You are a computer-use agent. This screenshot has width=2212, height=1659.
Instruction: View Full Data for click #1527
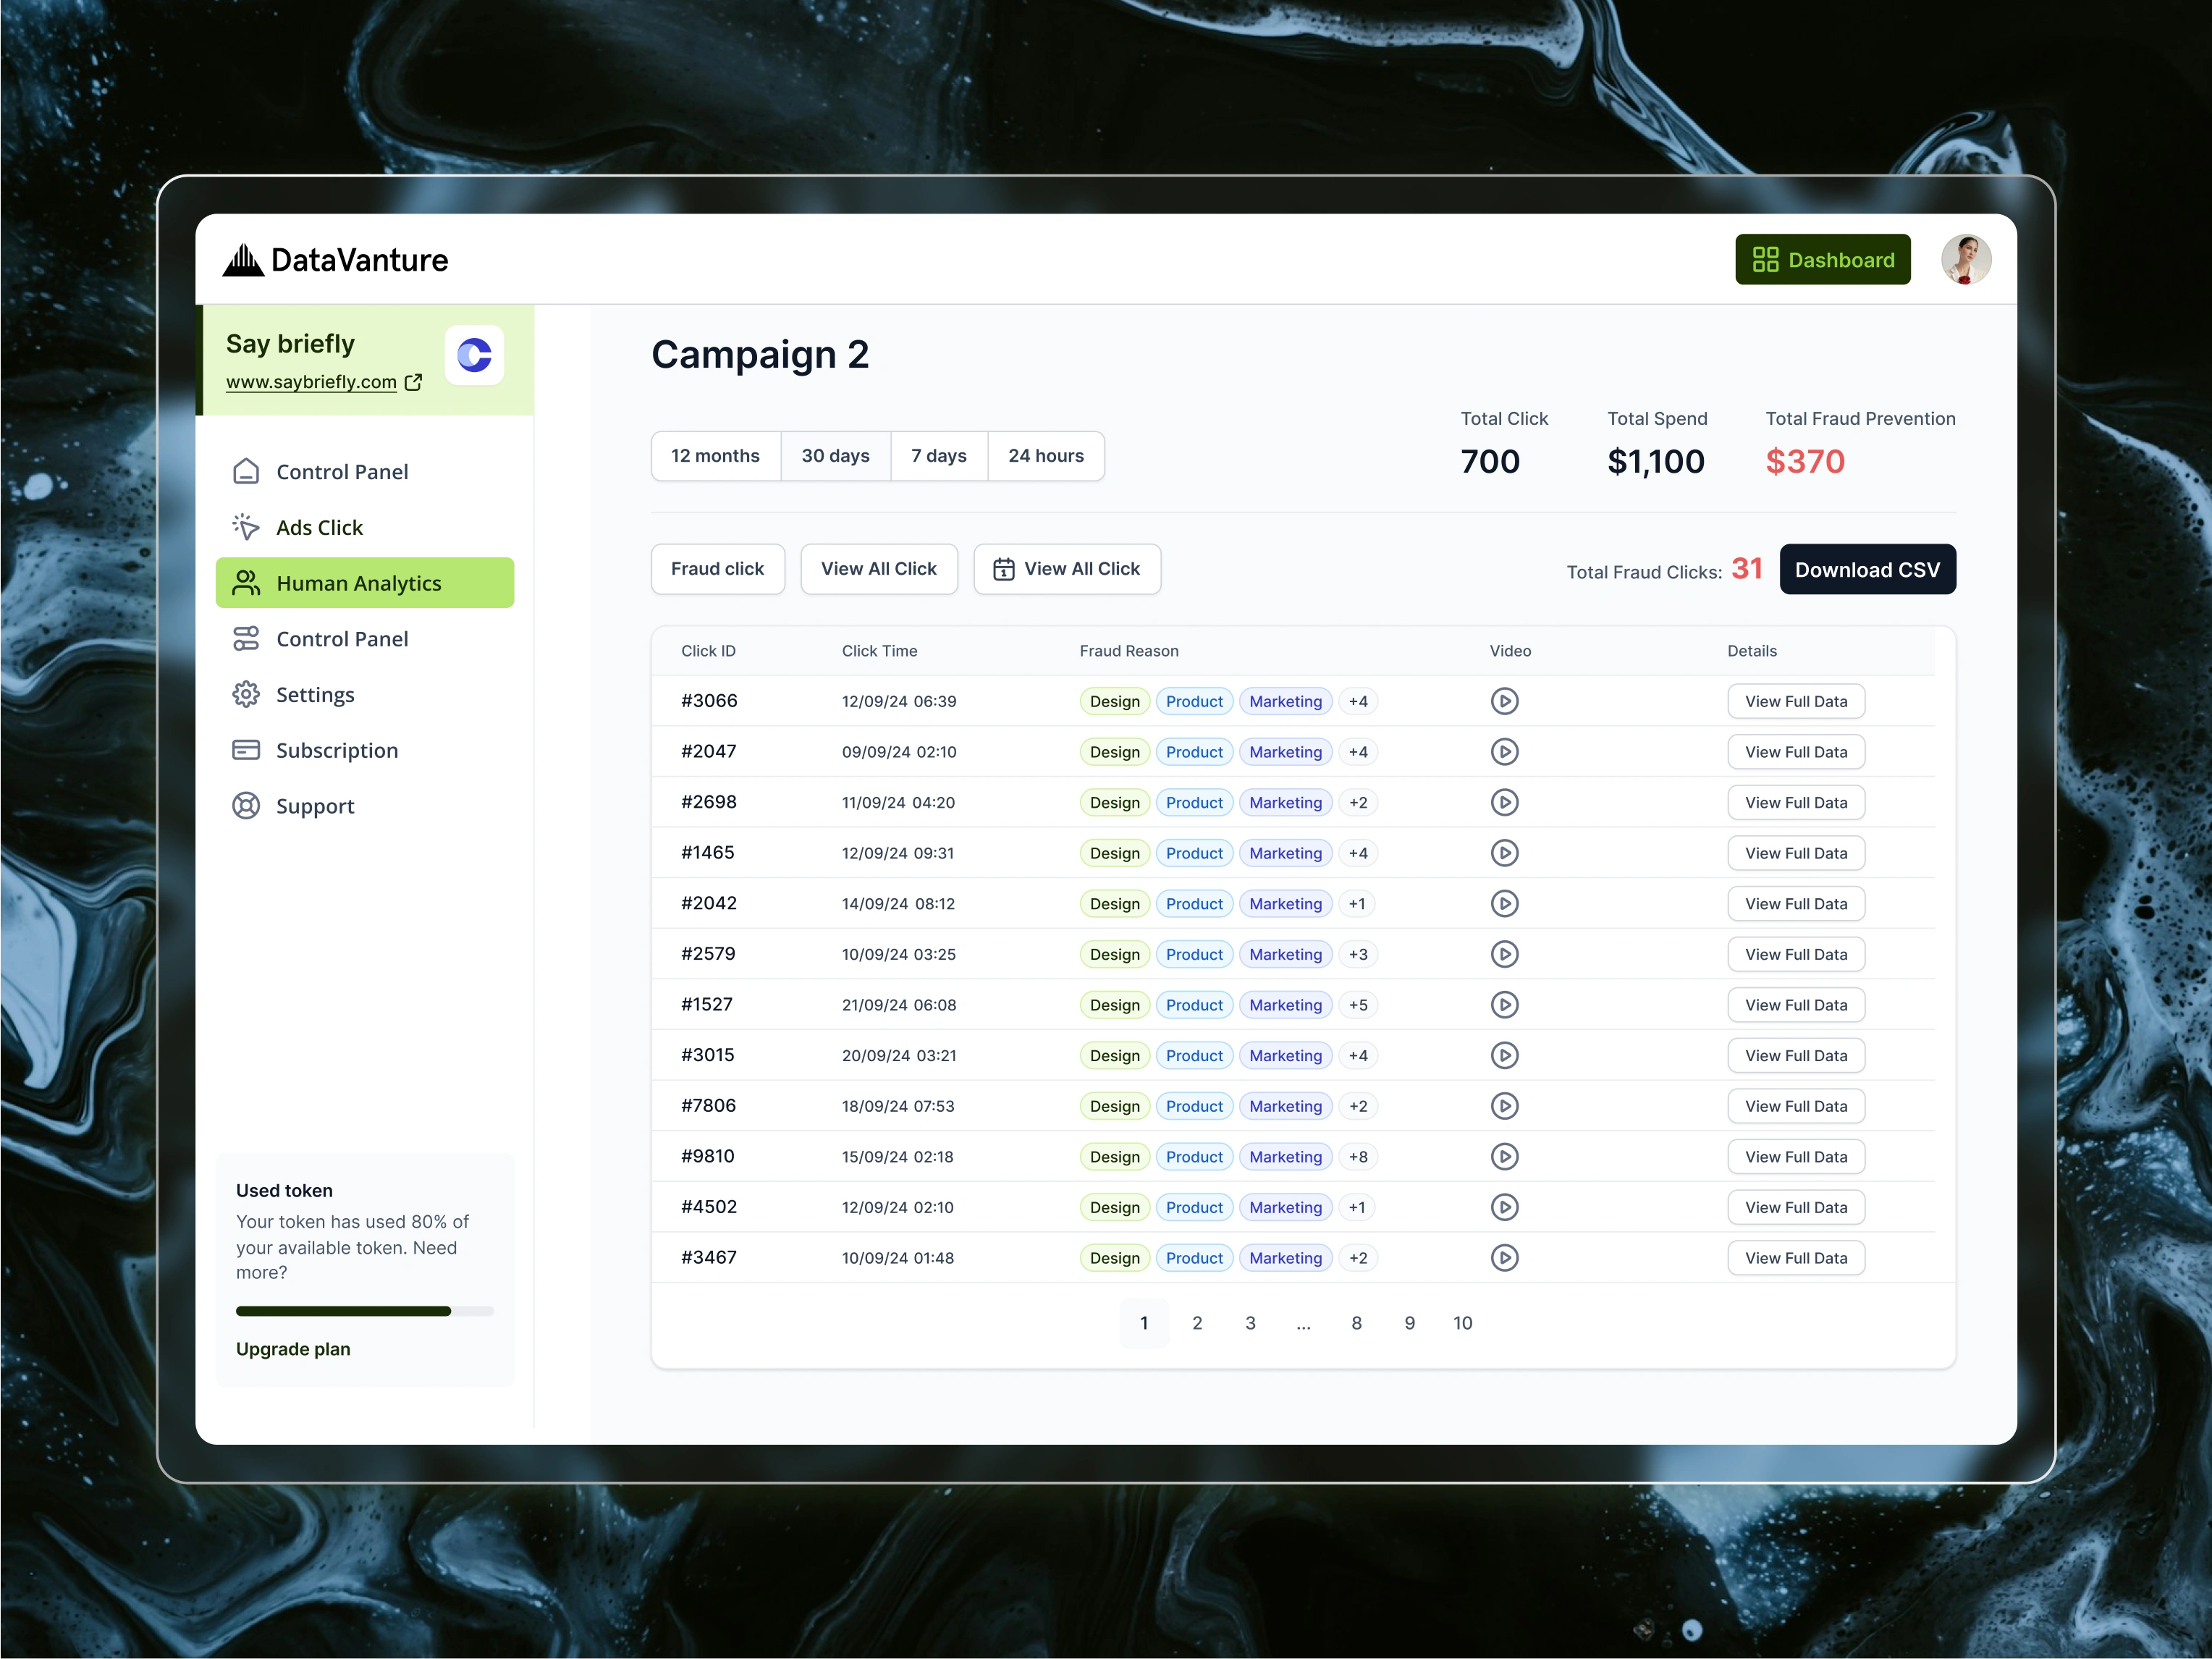tap(1795, 1004)
